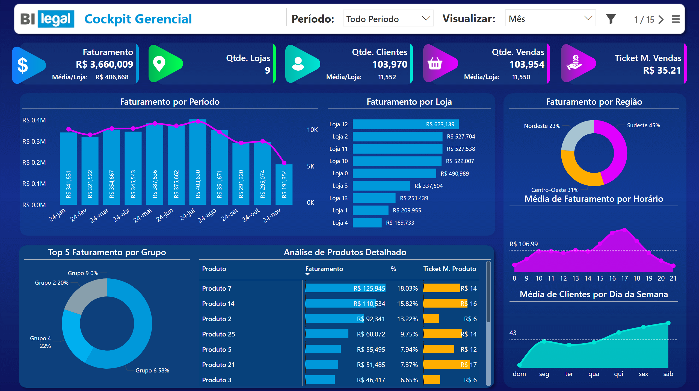This screenshot has width=699, height=391.
Task: Select the Loja 12 bar
Action: [405, 124]
